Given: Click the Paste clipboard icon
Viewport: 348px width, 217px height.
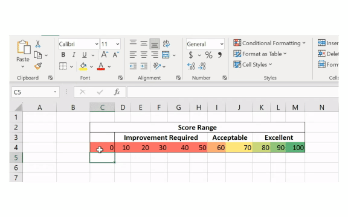Looking at the screenshot, I should [24, 47].
